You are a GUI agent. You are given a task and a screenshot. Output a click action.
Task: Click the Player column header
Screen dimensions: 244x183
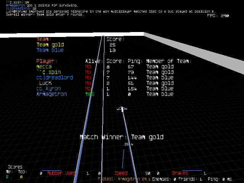coord(47,61)
